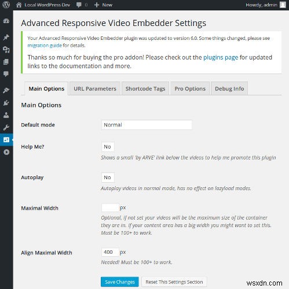
Task: Switch to the Pro Options tab
Action: pos(190,88)
